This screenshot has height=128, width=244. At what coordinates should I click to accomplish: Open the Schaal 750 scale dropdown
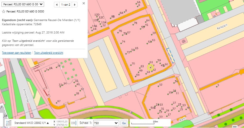[106, 123]
